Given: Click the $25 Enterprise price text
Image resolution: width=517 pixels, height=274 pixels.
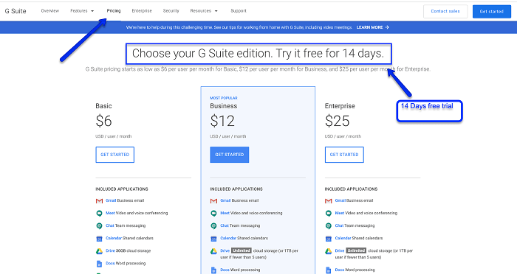Looking at the screenshot, I should (x=338, y=121).
